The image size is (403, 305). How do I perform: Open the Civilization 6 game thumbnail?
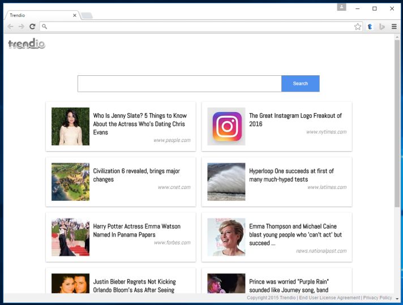70,182
